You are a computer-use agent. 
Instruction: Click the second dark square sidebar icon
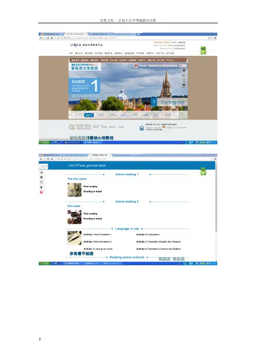coord(41,177)
